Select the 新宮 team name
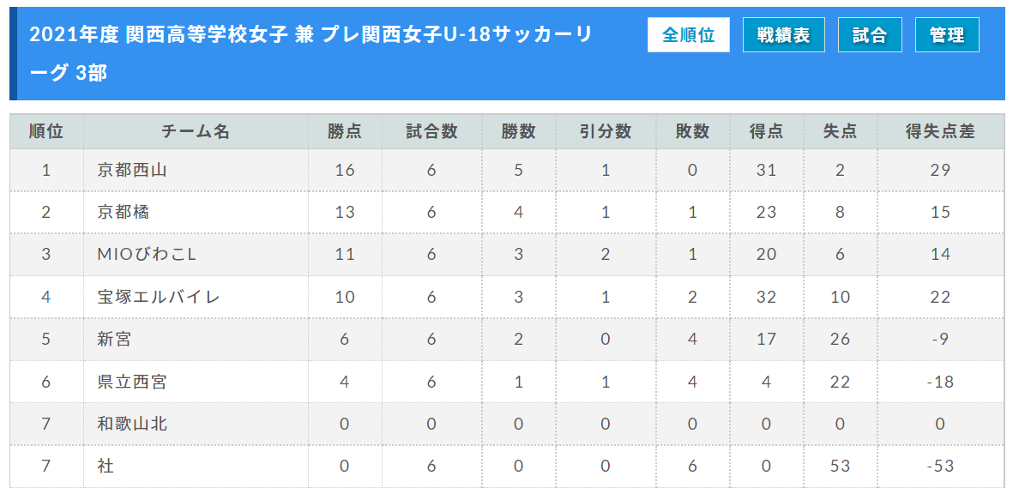The width and height of the screenshot is (1013, 494). [x=114, y=339]
